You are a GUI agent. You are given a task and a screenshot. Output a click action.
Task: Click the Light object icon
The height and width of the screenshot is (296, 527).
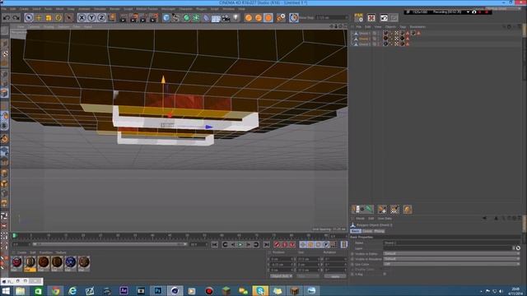point(236,18)
